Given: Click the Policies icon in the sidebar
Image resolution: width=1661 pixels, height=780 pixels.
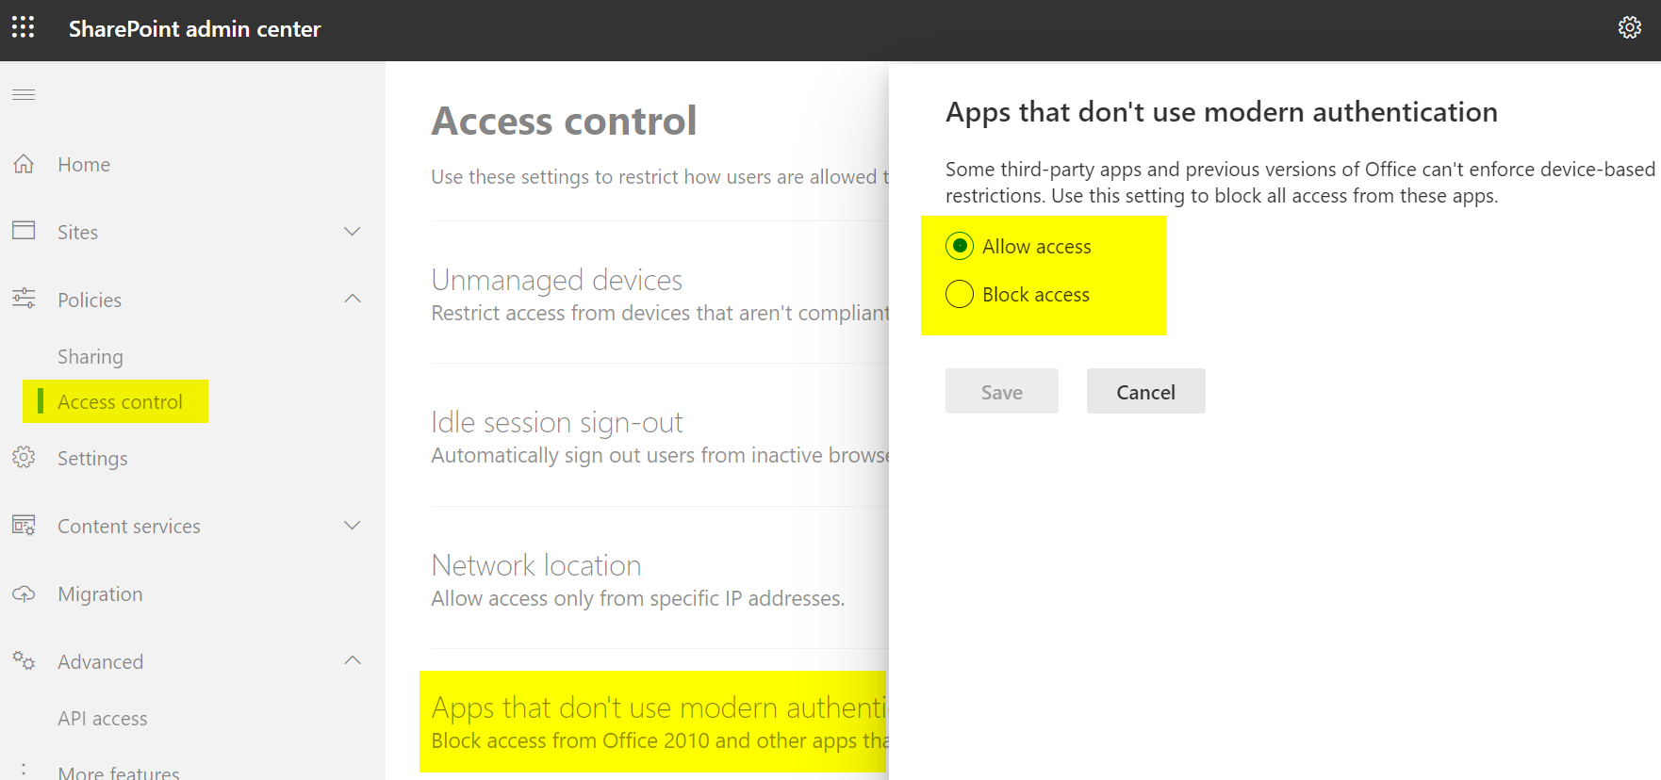Looking at the screenshot, I should (x=24, y=299).
